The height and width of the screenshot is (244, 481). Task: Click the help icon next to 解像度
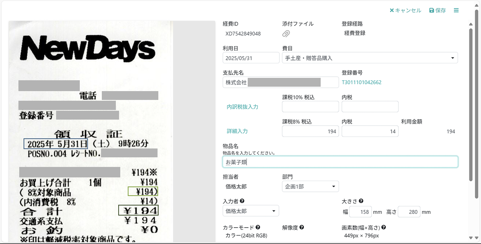(301, 228)
